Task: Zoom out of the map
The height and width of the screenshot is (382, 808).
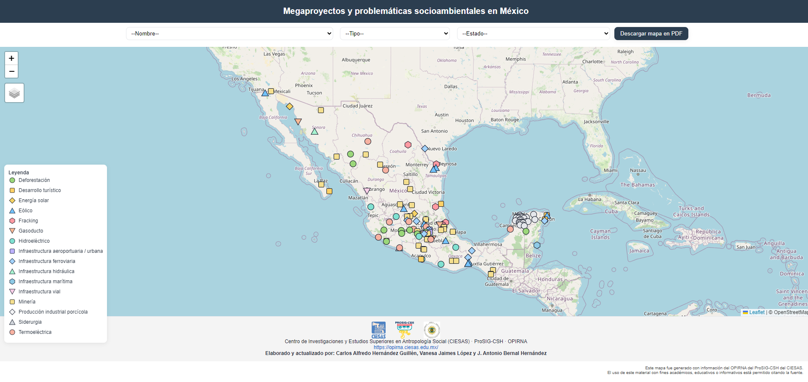Action: [x=11, y=71]
